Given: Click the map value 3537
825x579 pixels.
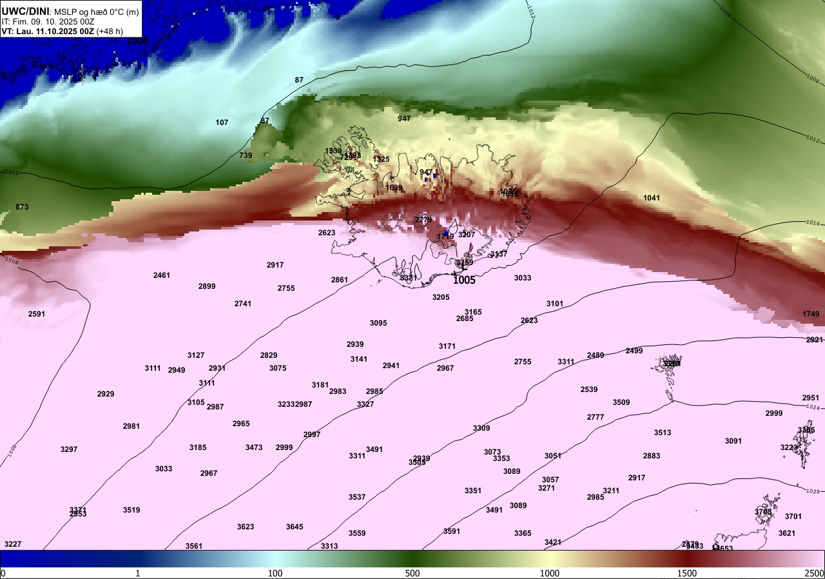Looking at the screenshot, I should (x=357, y=497).
